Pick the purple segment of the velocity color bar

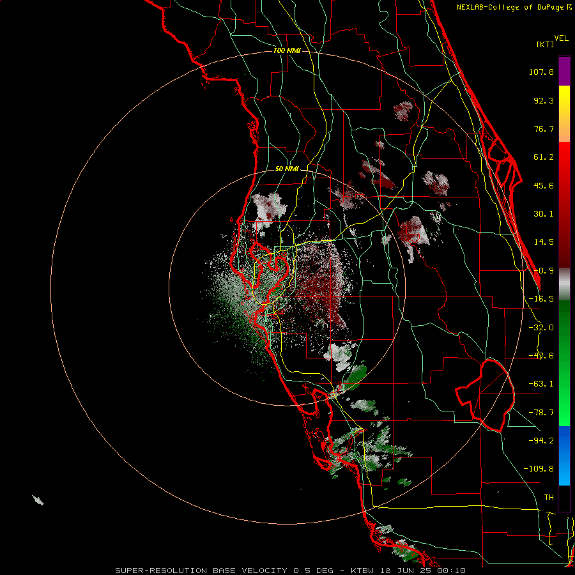[x=564, y=71]
